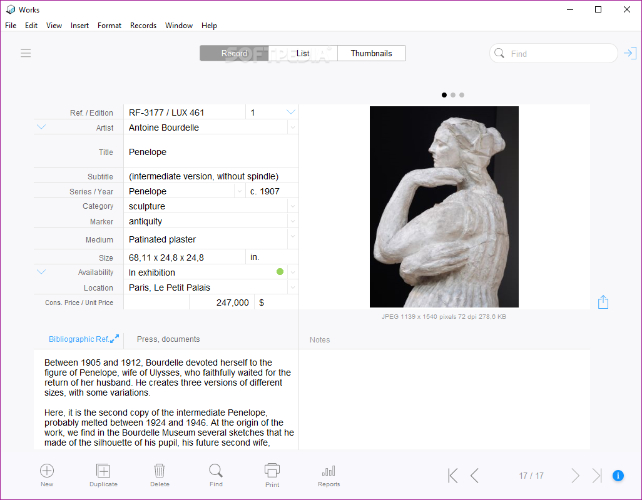The height and width of the screenshot is (500, 642).
Task: Click the currency field showing $
Action: click(x=277, y=302)
